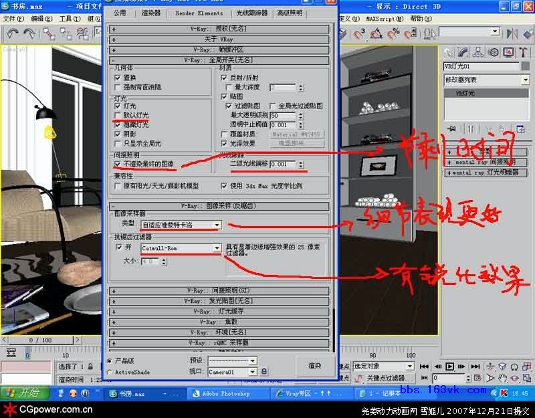Screen dimensions: 535x418
Task: Click the VR灯光01 object color swatch
Action: tap(526, 66)
